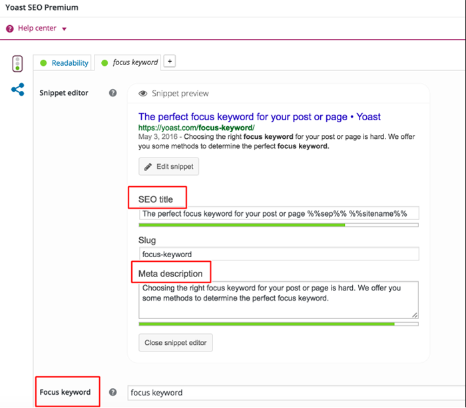Click the Meta description length progress bar
The height and width of the screenshot is (408, 466).
point(278,324)
